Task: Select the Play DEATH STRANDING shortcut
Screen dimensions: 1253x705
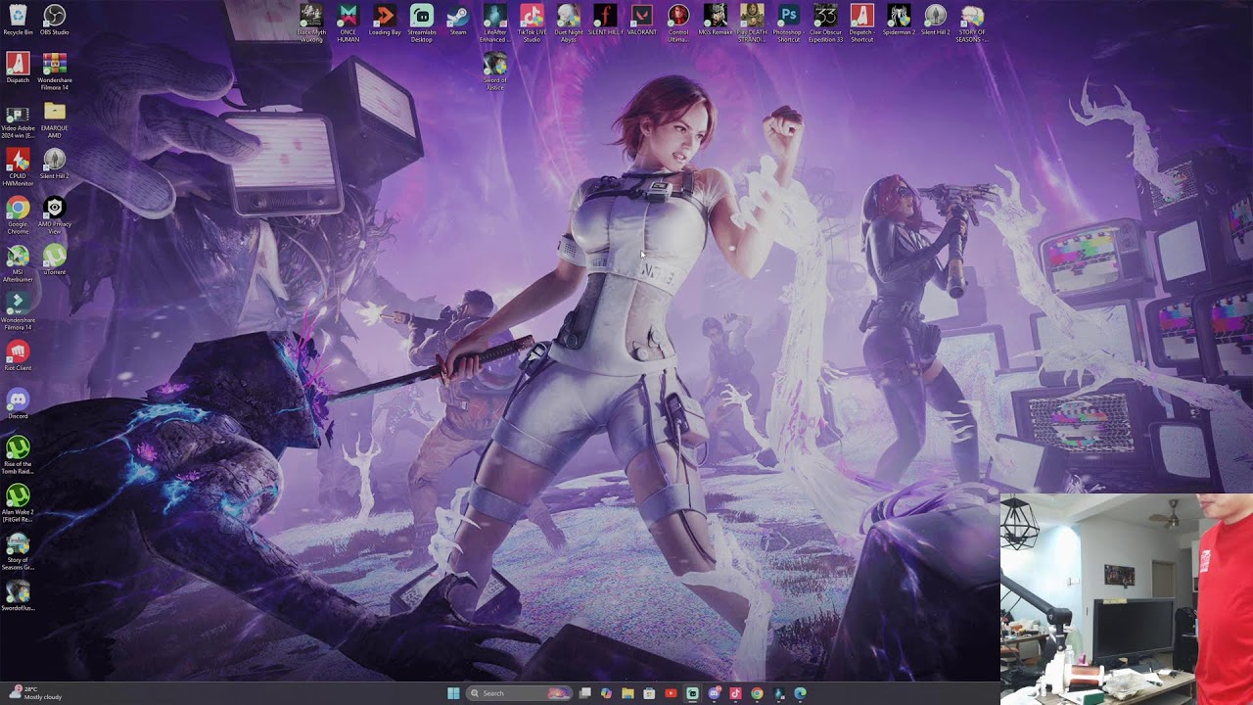Action: point(752,23)
